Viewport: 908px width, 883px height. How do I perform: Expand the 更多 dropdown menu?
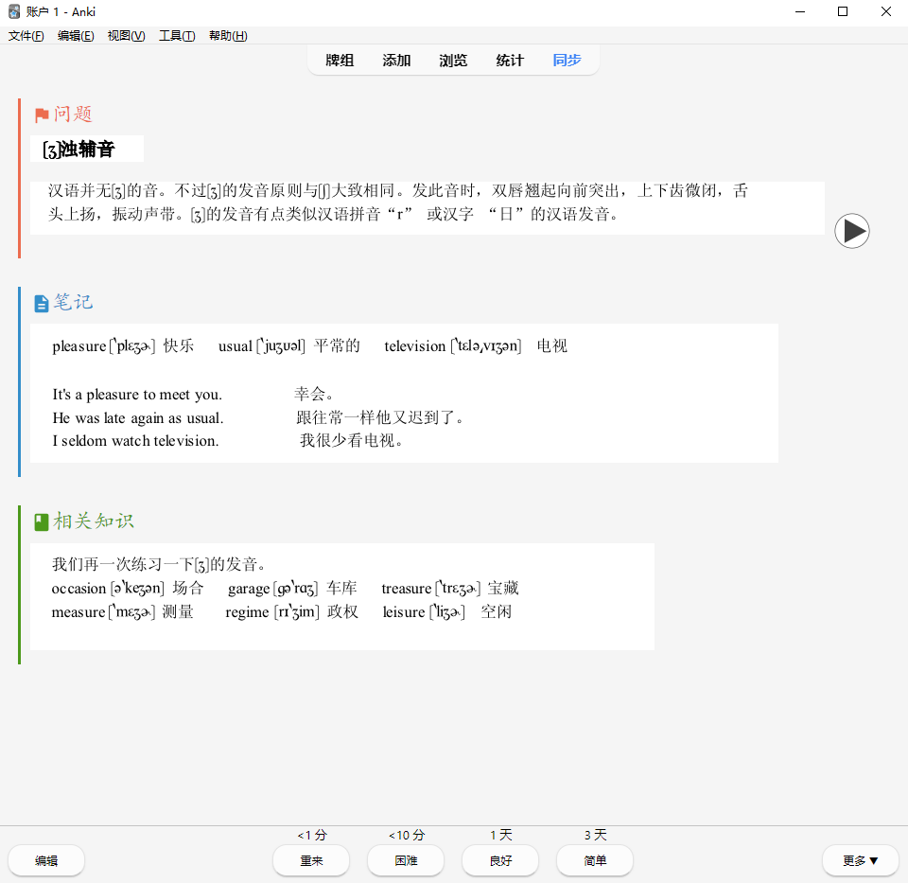(860, 860)
